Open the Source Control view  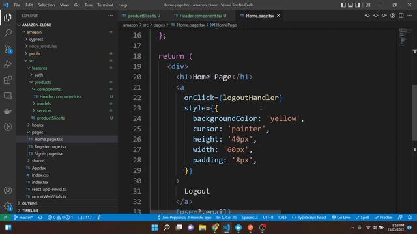[x=8, y=49]
